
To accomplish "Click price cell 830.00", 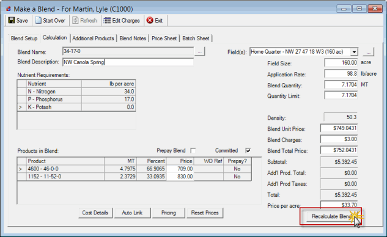I will 180,177.
